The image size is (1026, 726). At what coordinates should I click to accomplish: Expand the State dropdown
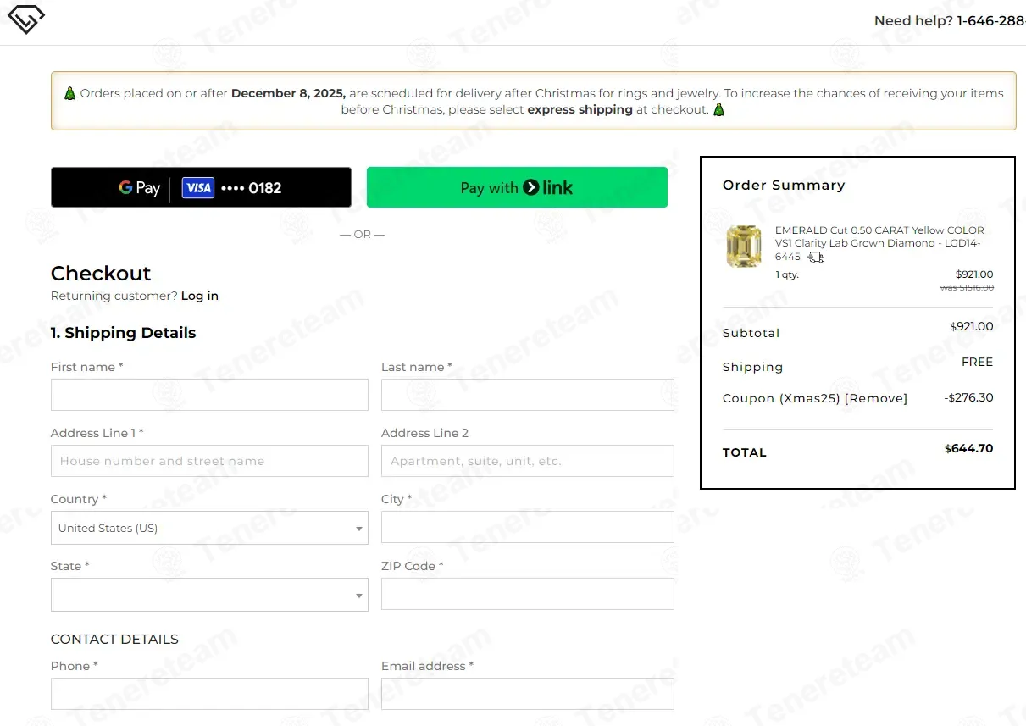(209, 595)
